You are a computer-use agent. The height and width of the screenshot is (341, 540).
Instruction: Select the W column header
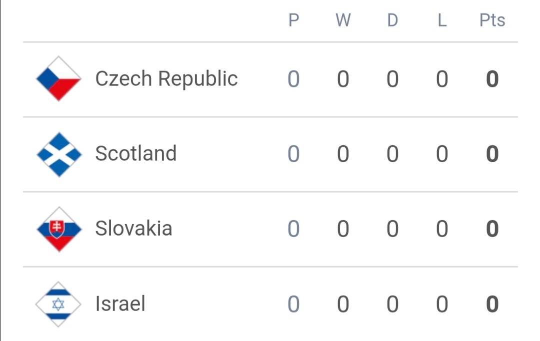[343, 20]
